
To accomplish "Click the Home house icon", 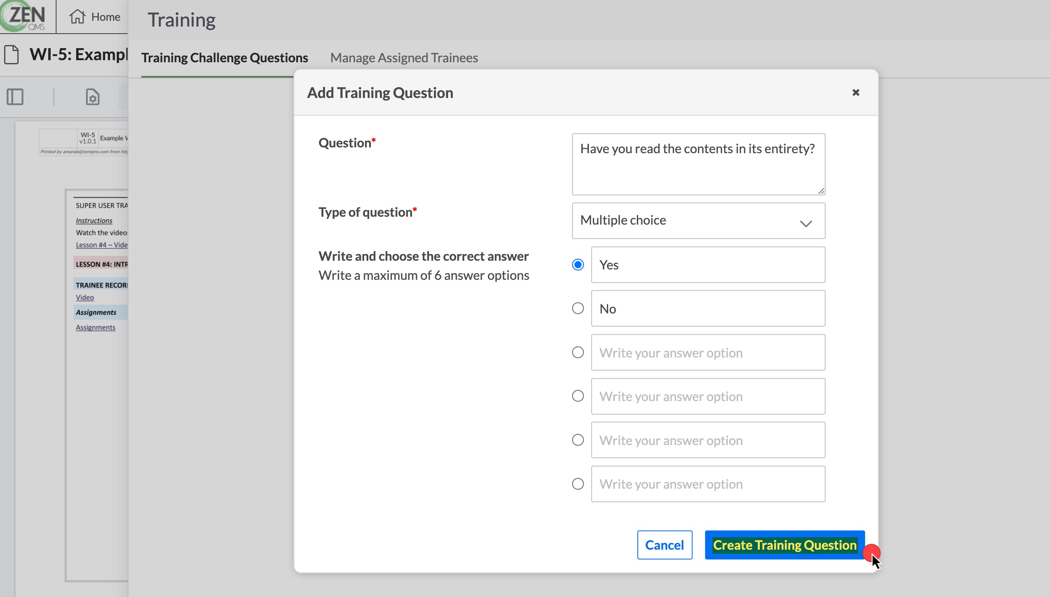I will (77, 17).
